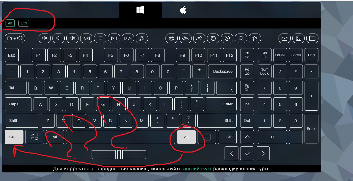This screenshot has width=353, height=181.
Task: Click the star favorites key
Action: point(255,38)
